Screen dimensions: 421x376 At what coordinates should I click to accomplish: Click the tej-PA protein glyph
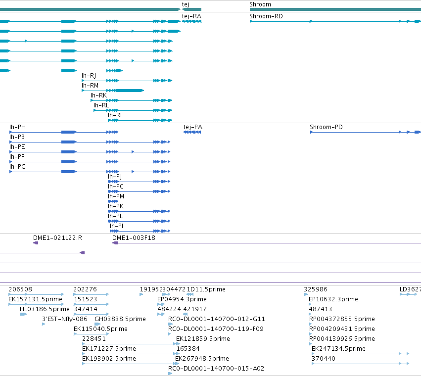coord(192,132)
